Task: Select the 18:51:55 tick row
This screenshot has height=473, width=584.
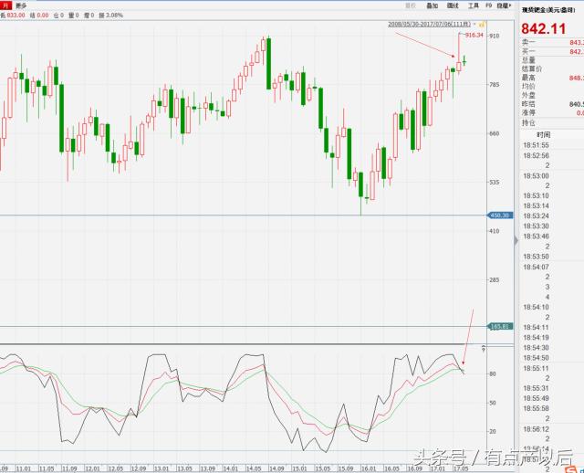Action: 552,145
